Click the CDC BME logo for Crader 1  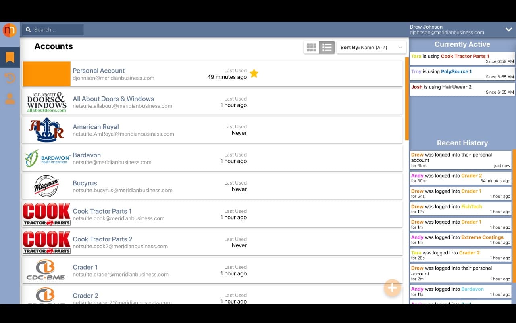click(47, 271)
